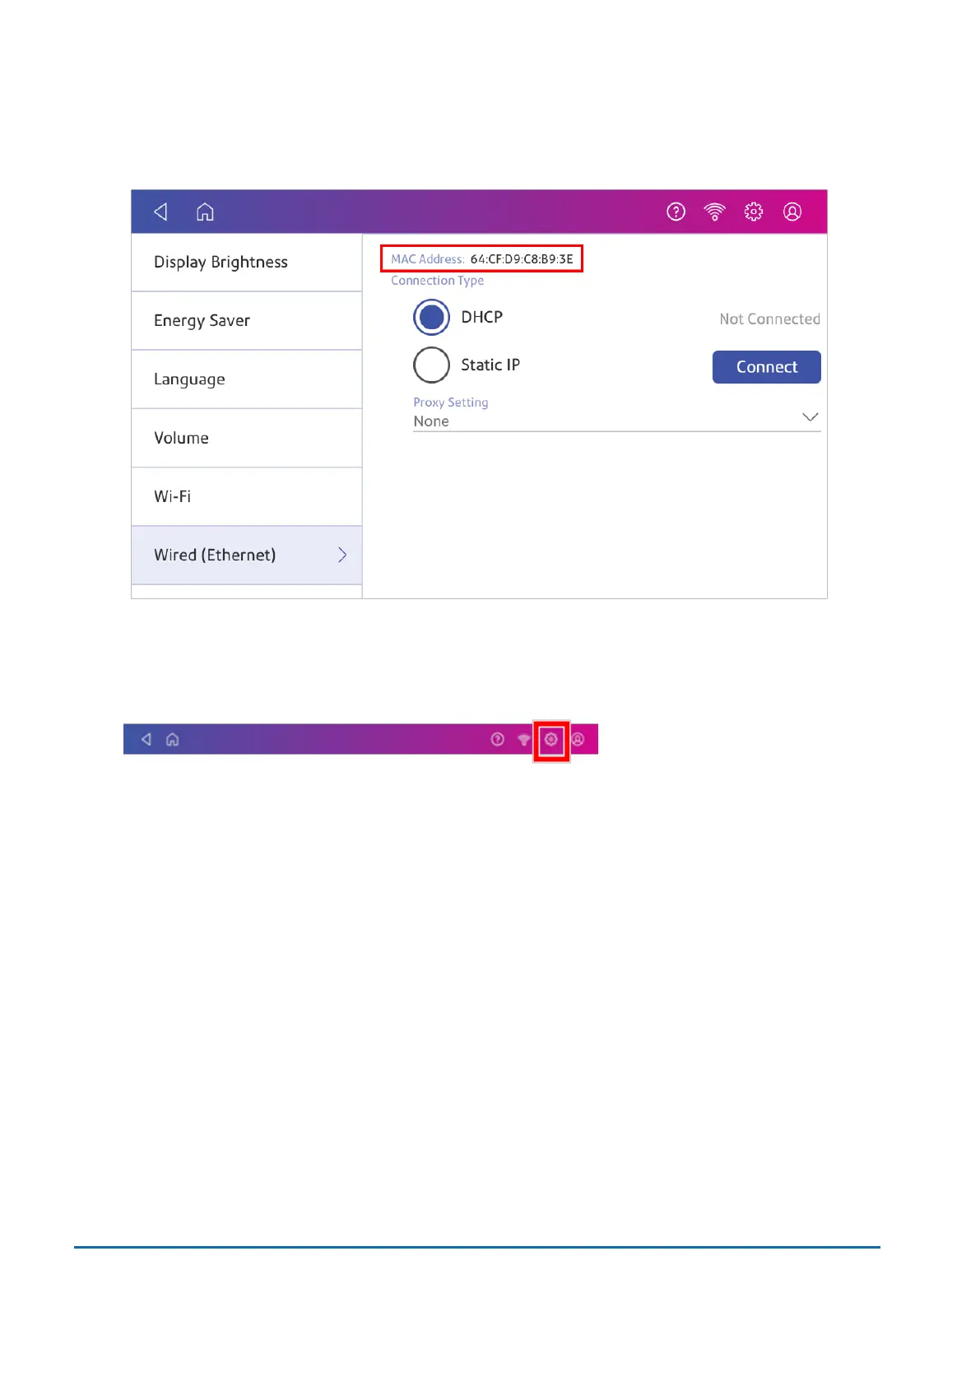Choose Wi-Fi from the settings list
980x1386 pixels.
pos(246,496)
